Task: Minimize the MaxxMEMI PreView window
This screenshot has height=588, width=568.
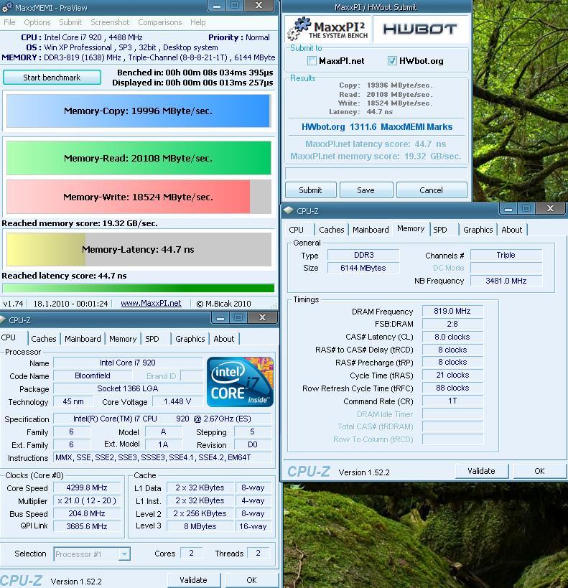Action: [216, 5]
